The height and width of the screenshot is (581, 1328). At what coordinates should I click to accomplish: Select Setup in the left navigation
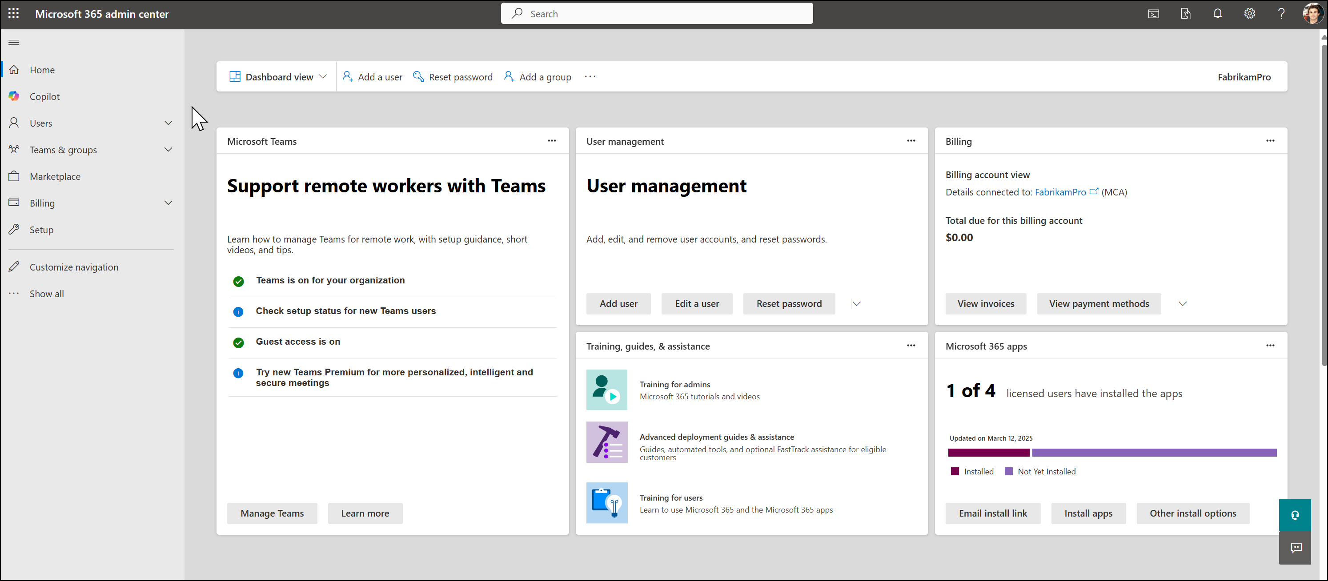point(41,230)
